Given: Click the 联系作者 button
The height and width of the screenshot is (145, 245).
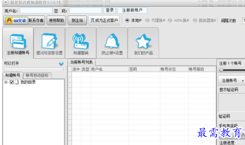Looking at the screenshot, I should (x=36, y=20).
